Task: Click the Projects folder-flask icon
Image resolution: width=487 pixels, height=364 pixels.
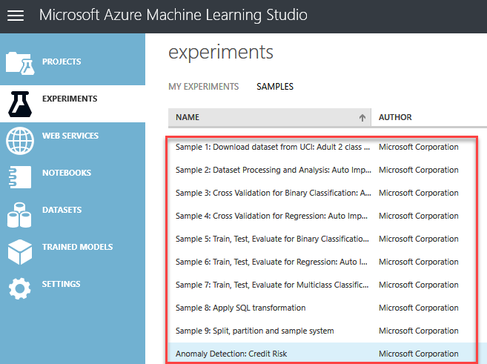Action: (20, 63)
